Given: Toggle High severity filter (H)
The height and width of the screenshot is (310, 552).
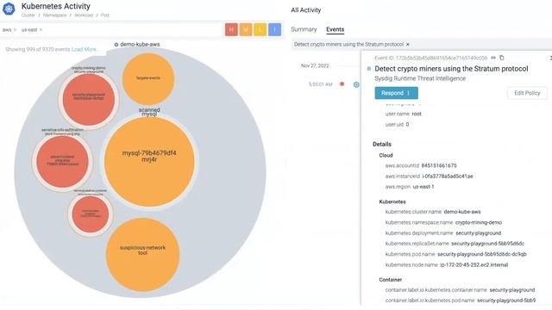Looking at the screenshot, I should [x=231, y=29].
